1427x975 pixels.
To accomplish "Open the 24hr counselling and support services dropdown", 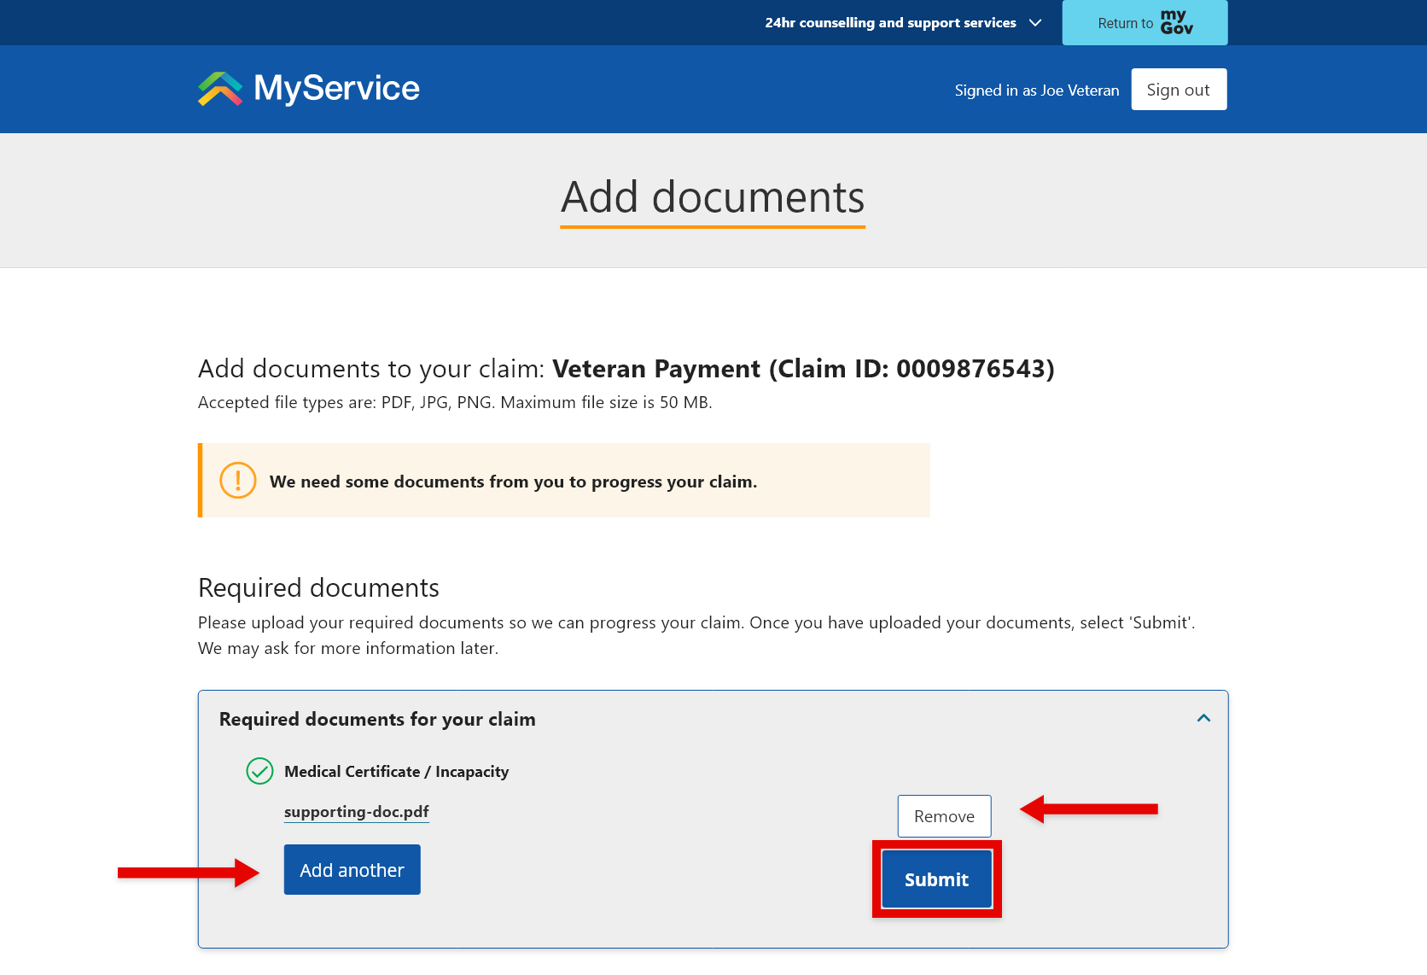I will 904,23.
